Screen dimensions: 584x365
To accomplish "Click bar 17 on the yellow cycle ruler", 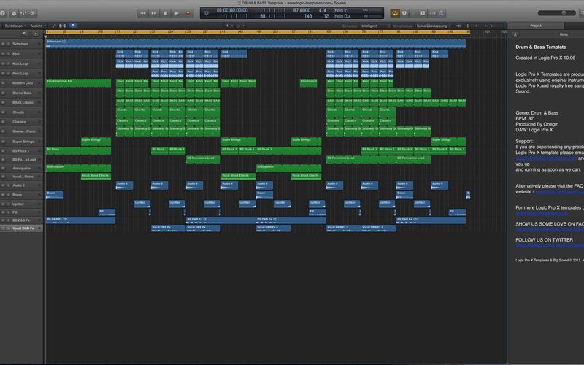I will click(118, 32).
